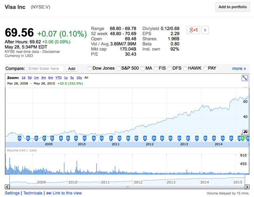Viewport: 254px width, 197px height.
Task: Click the stock price 69.56
Action: pyautogui.click(x=19, y=32)
